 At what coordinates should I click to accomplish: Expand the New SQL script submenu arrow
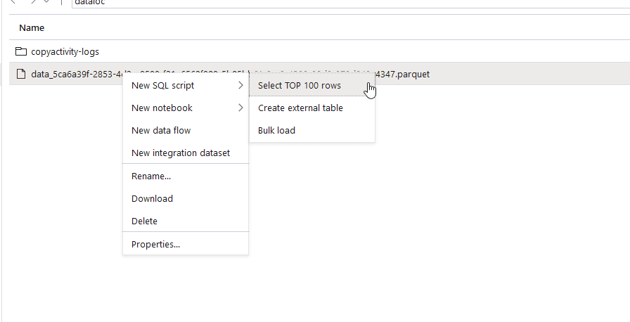tap(240, 86)
